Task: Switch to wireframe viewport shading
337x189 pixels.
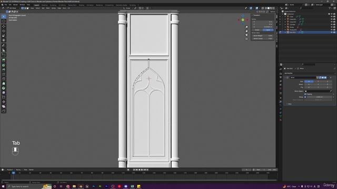Action: click(266, 8)
